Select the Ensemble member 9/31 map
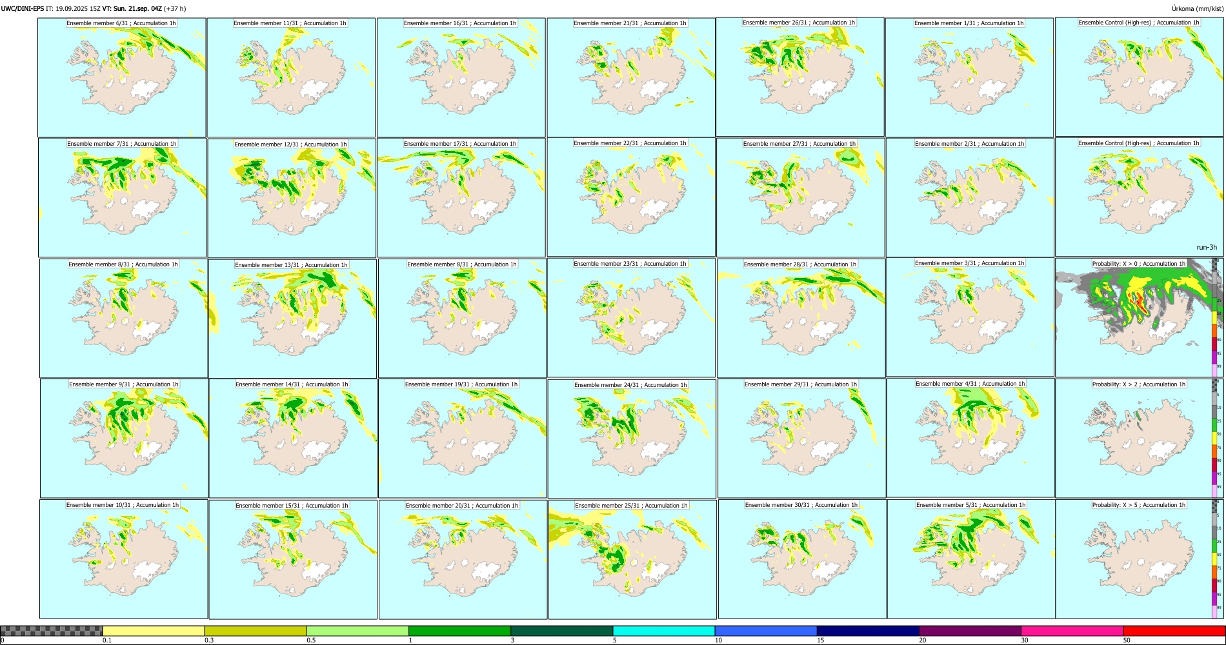 point(124,438)
